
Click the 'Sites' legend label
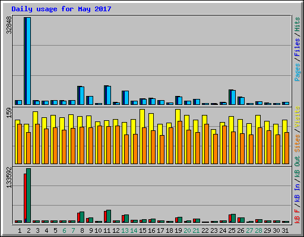click(x=297, y=143)
